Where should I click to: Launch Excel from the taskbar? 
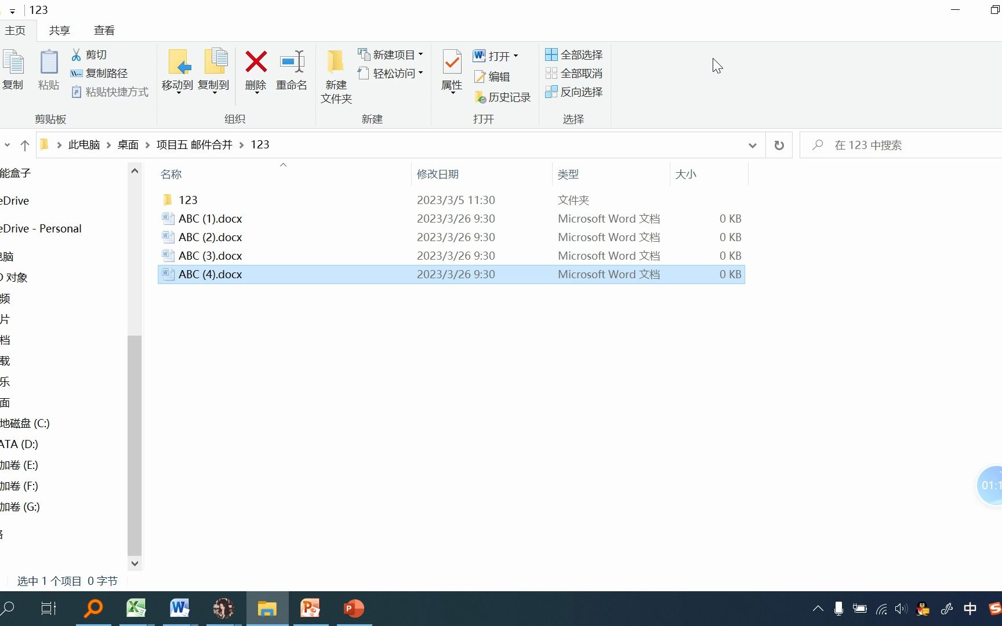click(x=136, y=608)
